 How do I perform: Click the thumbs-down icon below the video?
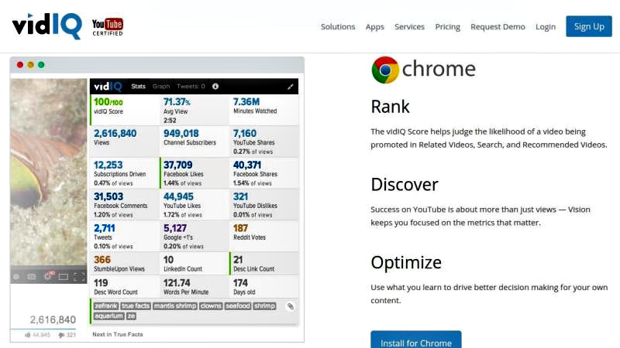(61, 335)
